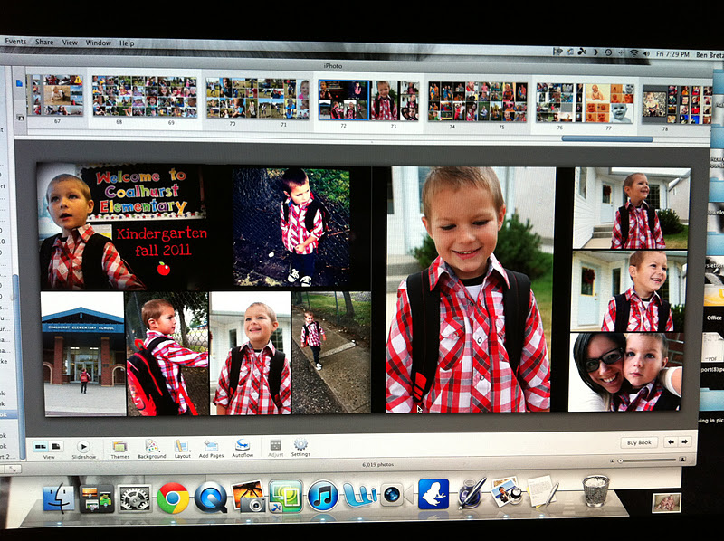Select photo of boy with red backpack
This screenshot has height=541, width=724.
click(167, 354)
